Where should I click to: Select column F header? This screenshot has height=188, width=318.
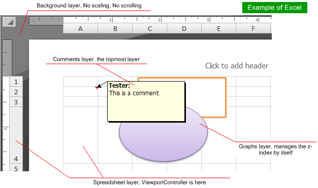[x=253, y=29]
